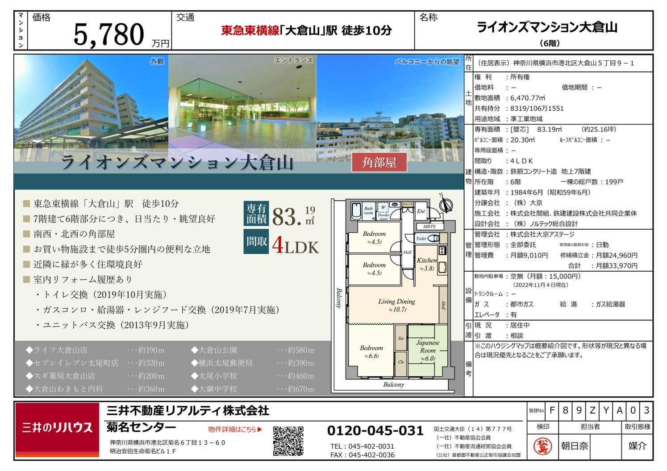Click the 三井のリハウス red logo
Image resolution: width=667 pixels, height=471 pixels.
click(x=57, y=428)
